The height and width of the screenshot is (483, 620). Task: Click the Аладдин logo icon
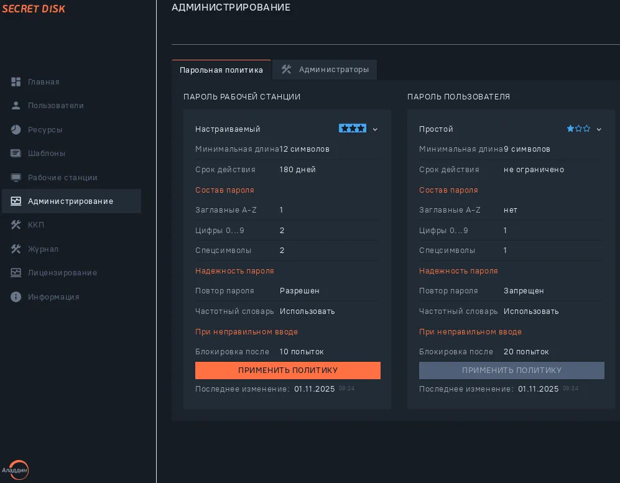click(x=15, y=470)
